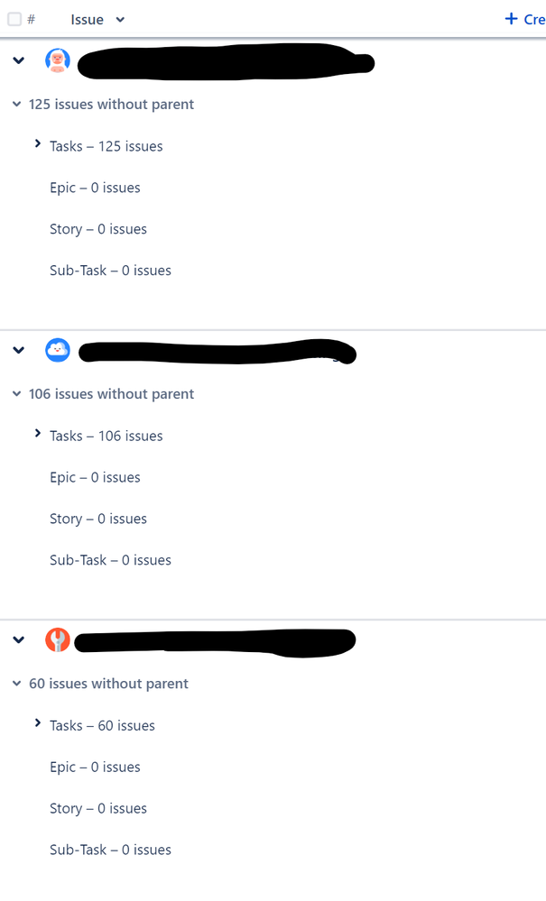Screen dimensions: 546x901
Task: Click the chevron icon next to the Issue label
Action: (119, 19)
